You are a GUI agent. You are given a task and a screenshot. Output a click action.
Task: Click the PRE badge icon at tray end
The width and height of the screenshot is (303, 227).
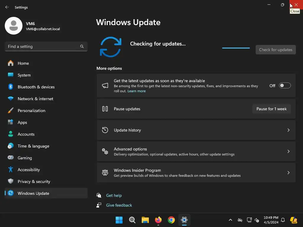pyautogui.click(x=294, y=220)
